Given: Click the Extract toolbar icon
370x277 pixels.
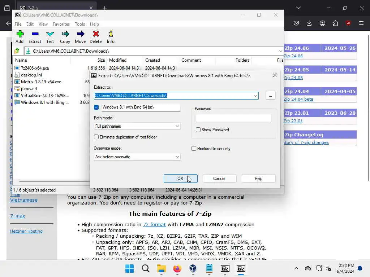Looking at the screenshot, I should 35,37.
